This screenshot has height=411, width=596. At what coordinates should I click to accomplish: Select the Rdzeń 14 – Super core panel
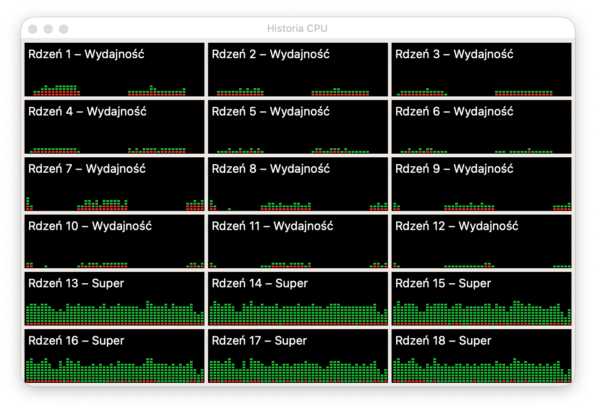pos(298,299)
